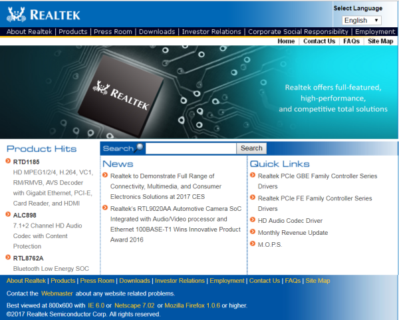Click the orange bullet beside RTL8762A
Viewport: 399px width, 320px height.
coord(8,257)
